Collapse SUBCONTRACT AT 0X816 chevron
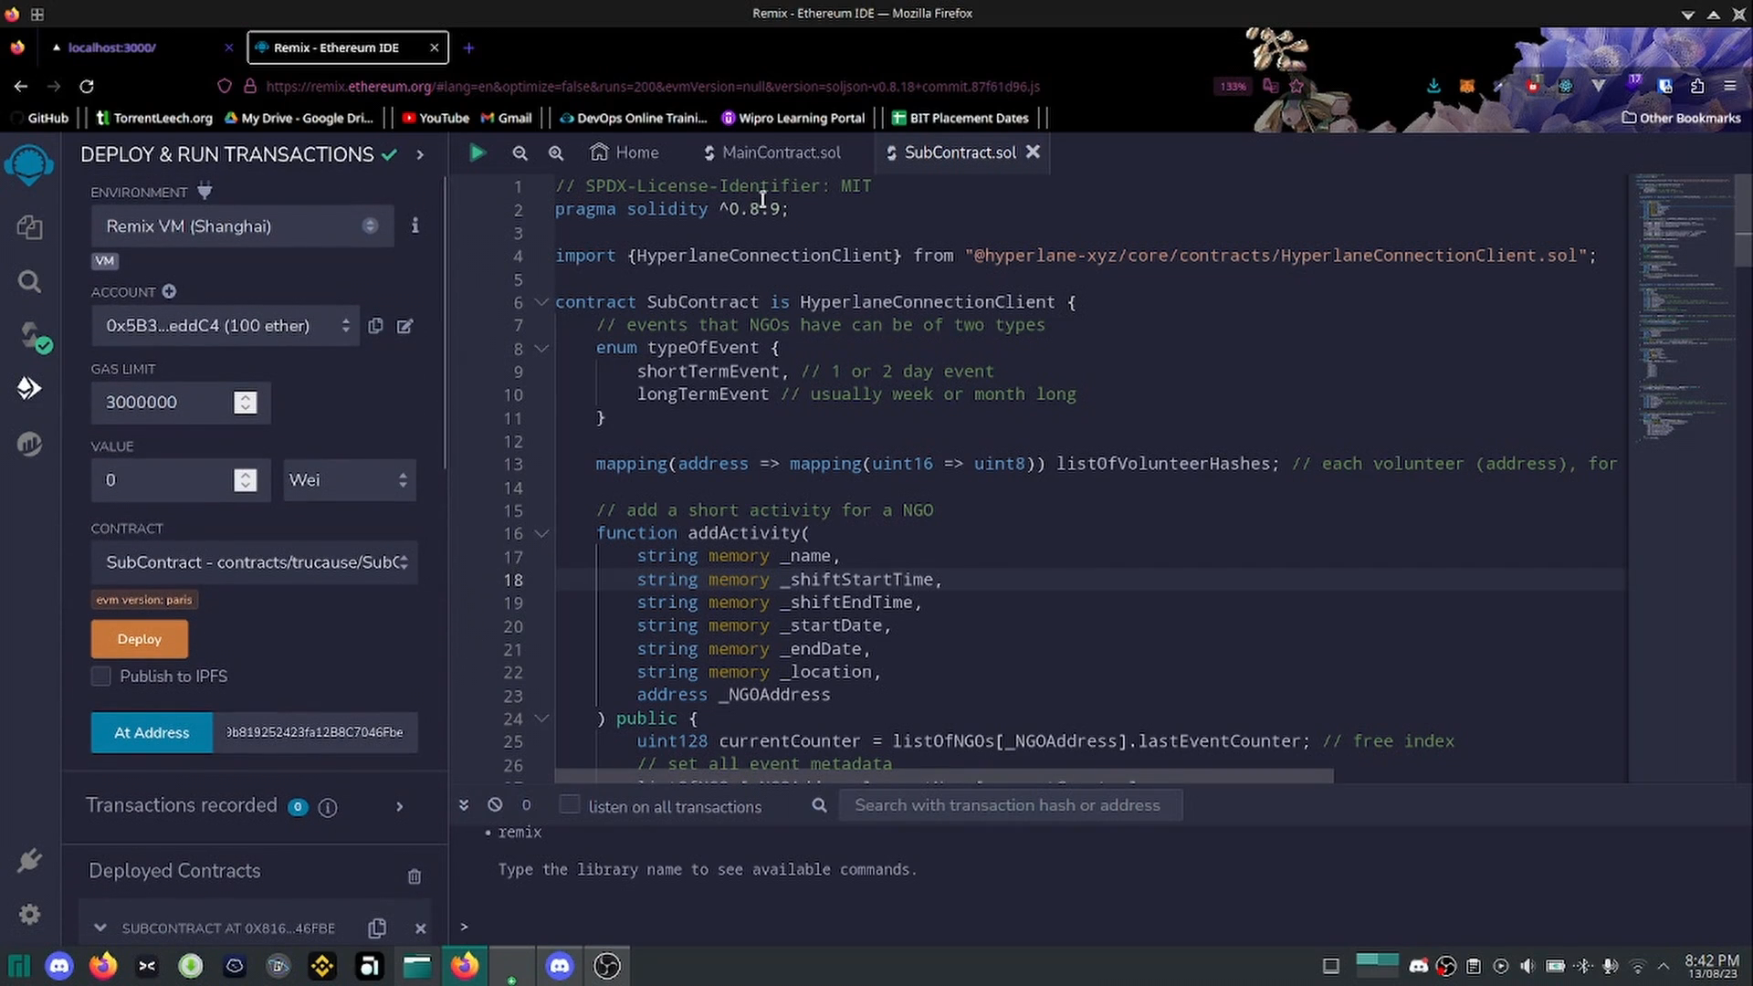 pyautogui.click(x=100, y=928)
